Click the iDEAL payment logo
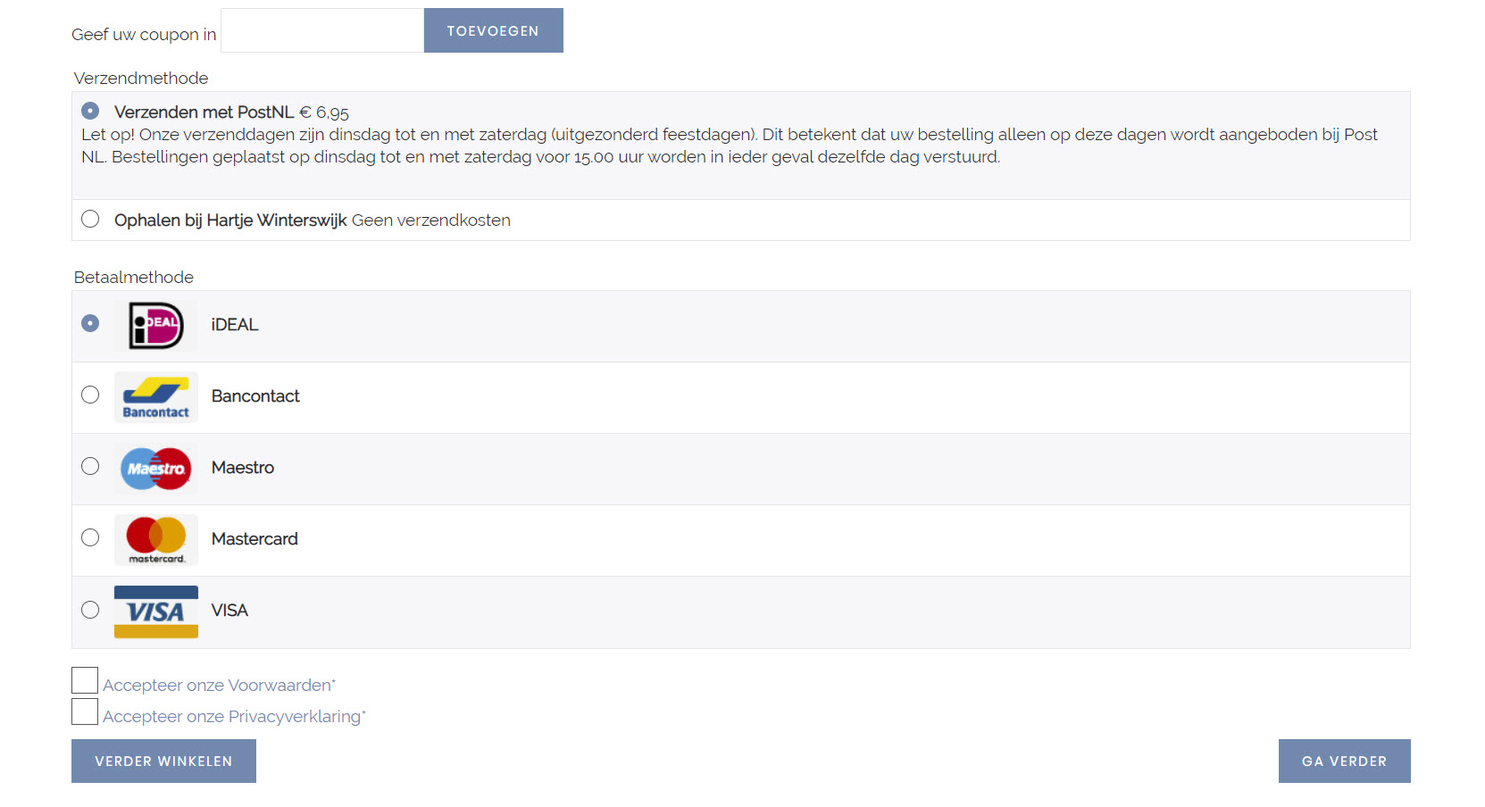The height and width of the screenshot is (807, 1485). 156,326
